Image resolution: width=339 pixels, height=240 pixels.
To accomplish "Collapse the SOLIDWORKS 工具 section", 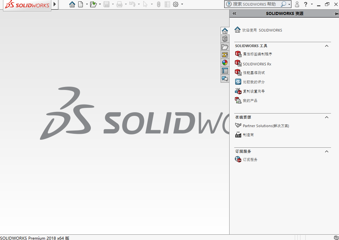I will pyautogui.click(x=326, y=46).
